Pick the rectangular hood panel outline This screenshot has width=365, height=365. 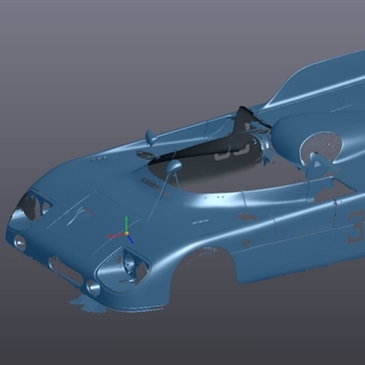click(94, 222)
